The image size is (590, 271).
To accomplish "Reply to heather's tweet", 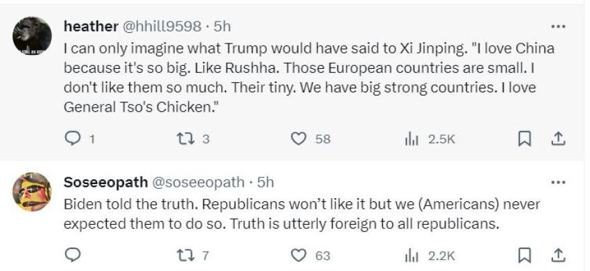I will [x=73, y=139].
